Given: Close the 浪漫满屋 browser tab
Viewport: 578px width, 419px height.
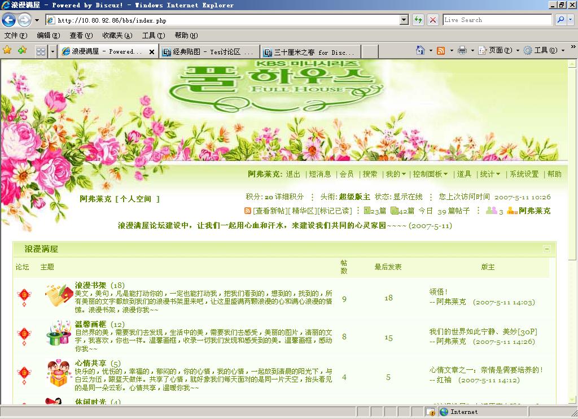Looking at the screenshot, I should click(151, 52).
